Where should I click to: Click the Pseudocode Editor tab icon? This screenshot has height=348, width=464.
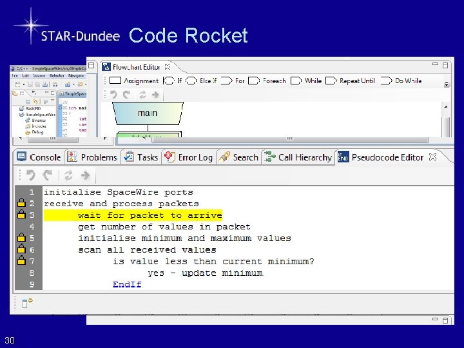[343, 157]
